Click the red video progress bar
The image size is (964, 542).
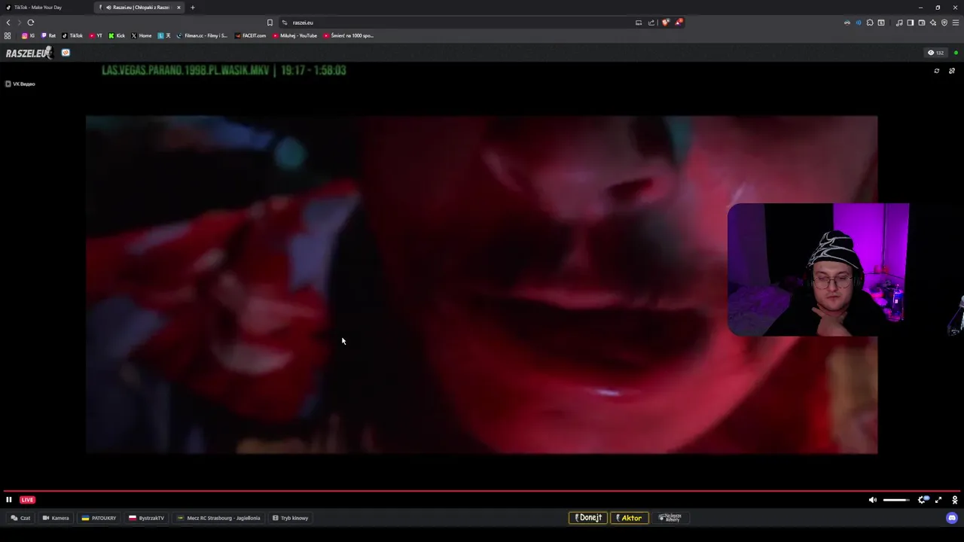coord(482,491)
